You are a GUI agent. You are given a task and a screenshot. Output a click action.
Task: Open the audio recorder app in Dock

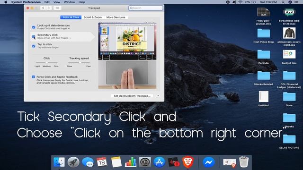174,162
